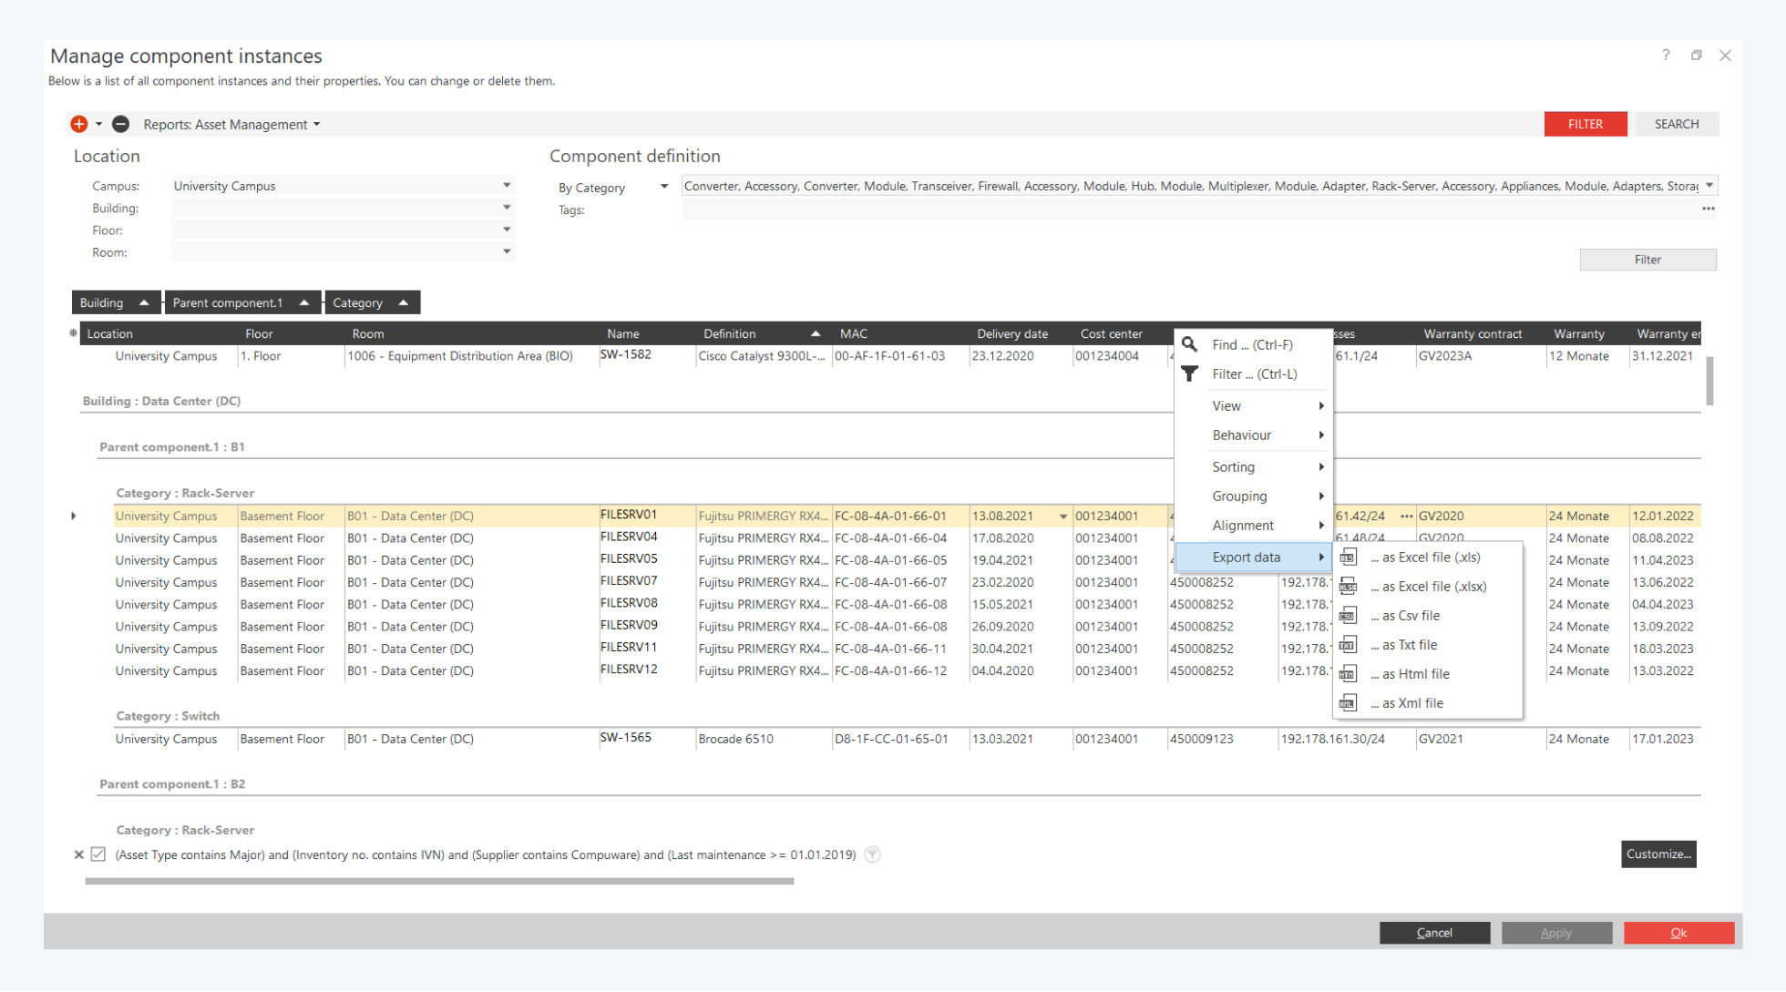Click the Tags input field
Screen dimensions: 1786x992
click(1185, 210)
